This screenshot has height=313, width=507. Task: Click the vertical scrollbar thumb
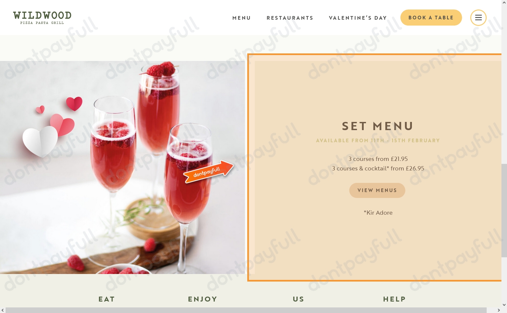click(x=504, y=210)
